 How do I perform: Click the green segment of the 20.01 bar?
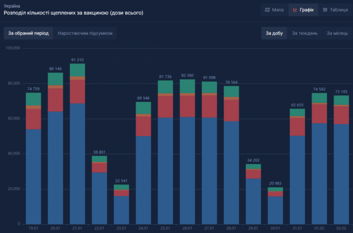(56, 79)
